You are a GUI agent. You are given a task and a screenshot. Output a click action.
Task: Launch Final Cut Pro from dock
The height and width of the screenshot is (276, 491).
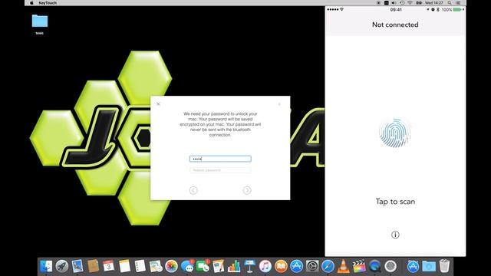[359, 266]
